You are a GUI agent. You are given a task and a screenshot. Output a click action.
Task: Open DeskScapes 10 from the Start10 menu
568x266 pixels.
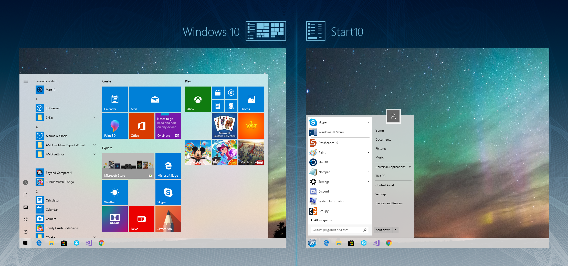[x=329, y=143]
